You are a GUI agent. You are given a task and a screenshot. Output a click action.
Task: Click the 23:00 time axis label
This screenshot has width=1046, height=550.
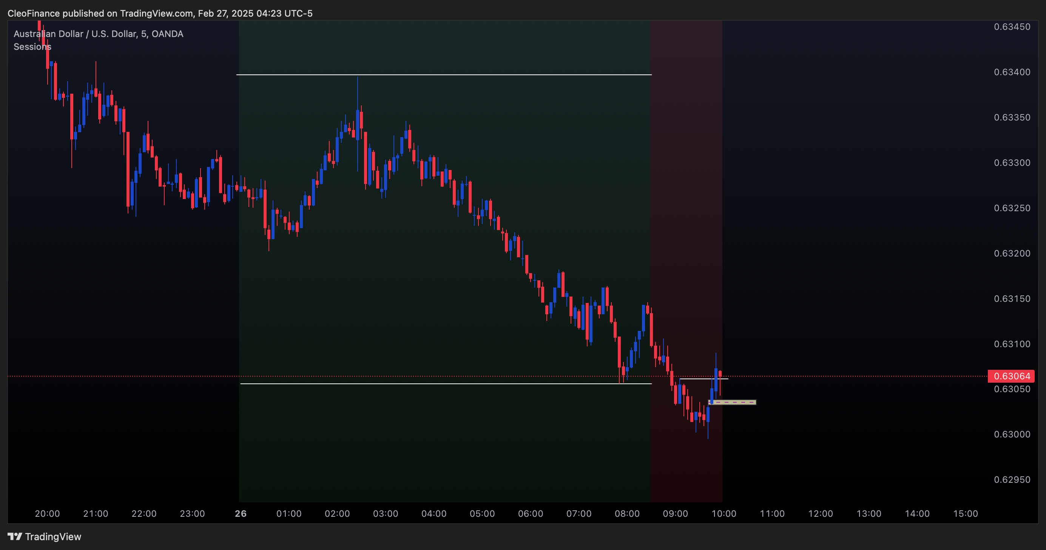193,513
